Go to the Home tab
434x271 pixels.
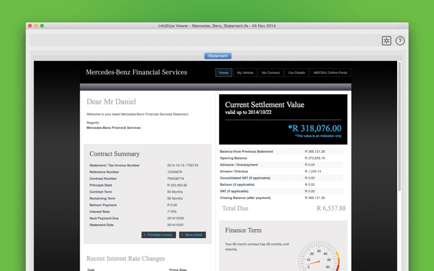[224, 73]
